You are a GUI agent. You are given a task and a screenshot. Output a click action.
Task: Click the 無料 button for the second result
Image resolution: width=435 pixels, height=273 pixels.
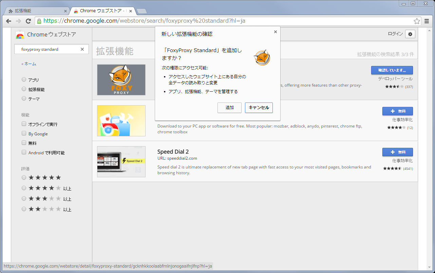(397, 111)
